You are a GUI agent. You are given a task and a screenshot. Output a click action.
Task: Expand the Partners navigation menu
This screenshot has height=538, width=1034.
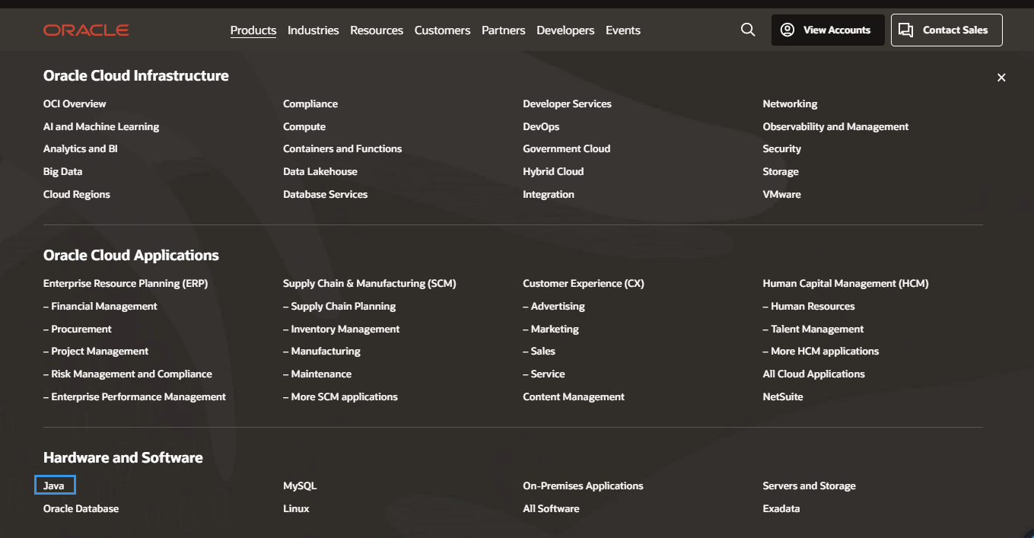click(503, 30)
